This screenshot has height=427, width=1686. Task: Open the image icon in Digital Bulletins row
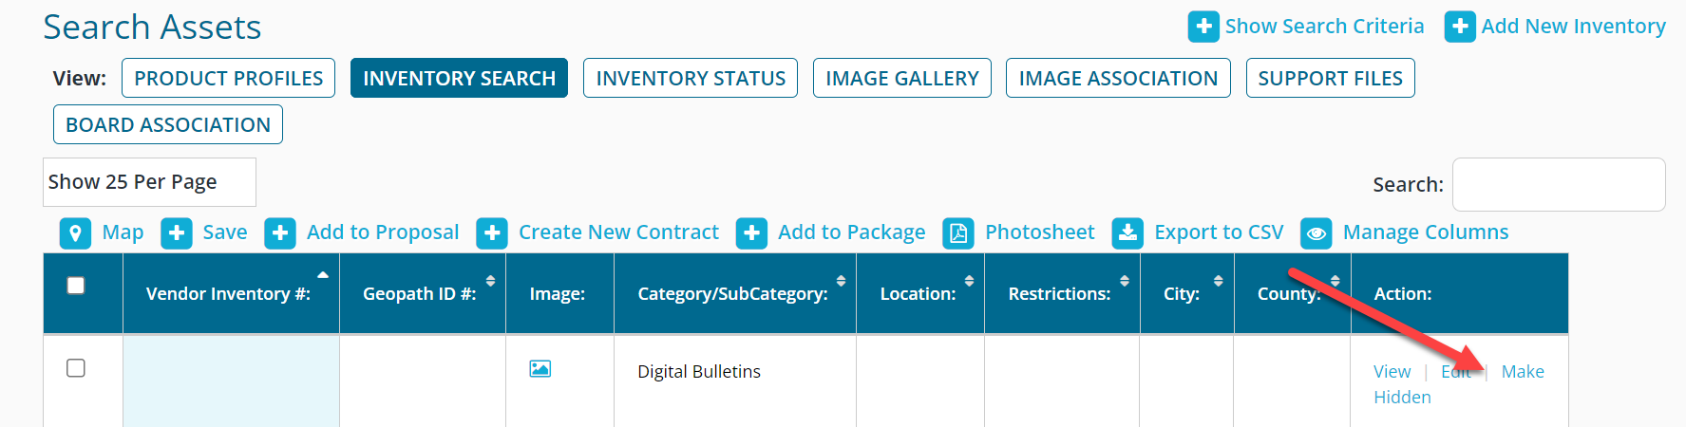[x=540, y=369]
